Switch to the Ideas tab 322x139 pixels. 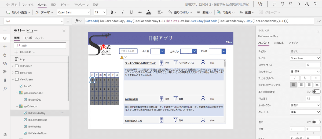(293, 43)
